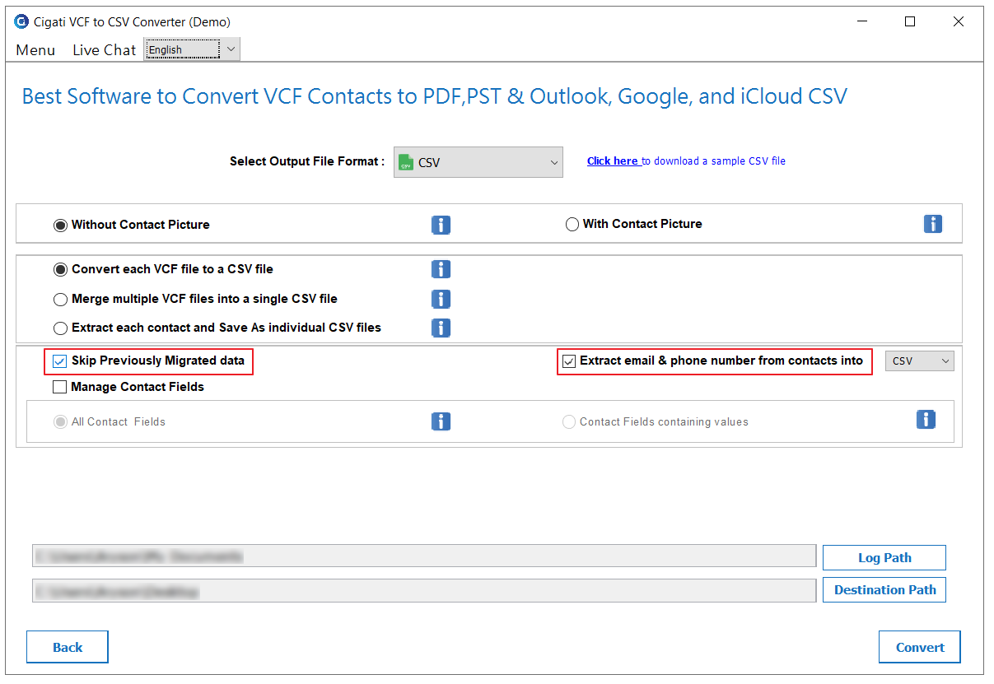Click the Best Software to Convert VCF heading
The width and height of the screenshot is (994, 684).
(434, 96)
